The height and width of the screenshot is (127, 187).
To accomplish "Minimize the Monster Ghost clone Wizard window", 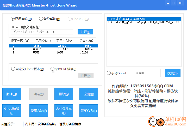I will [x=168, y=3].
